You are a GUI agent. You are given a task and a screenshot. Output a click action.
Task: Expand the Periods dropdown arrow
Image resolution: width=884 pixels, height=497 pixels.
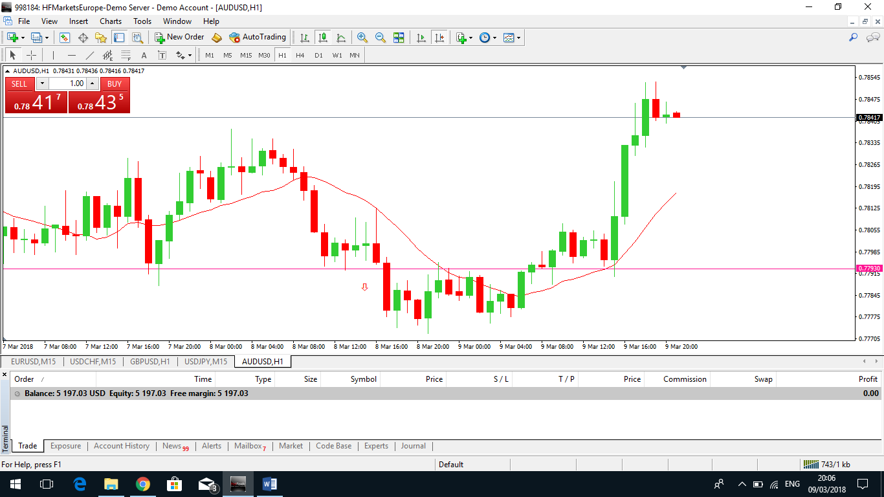(495, 38)
